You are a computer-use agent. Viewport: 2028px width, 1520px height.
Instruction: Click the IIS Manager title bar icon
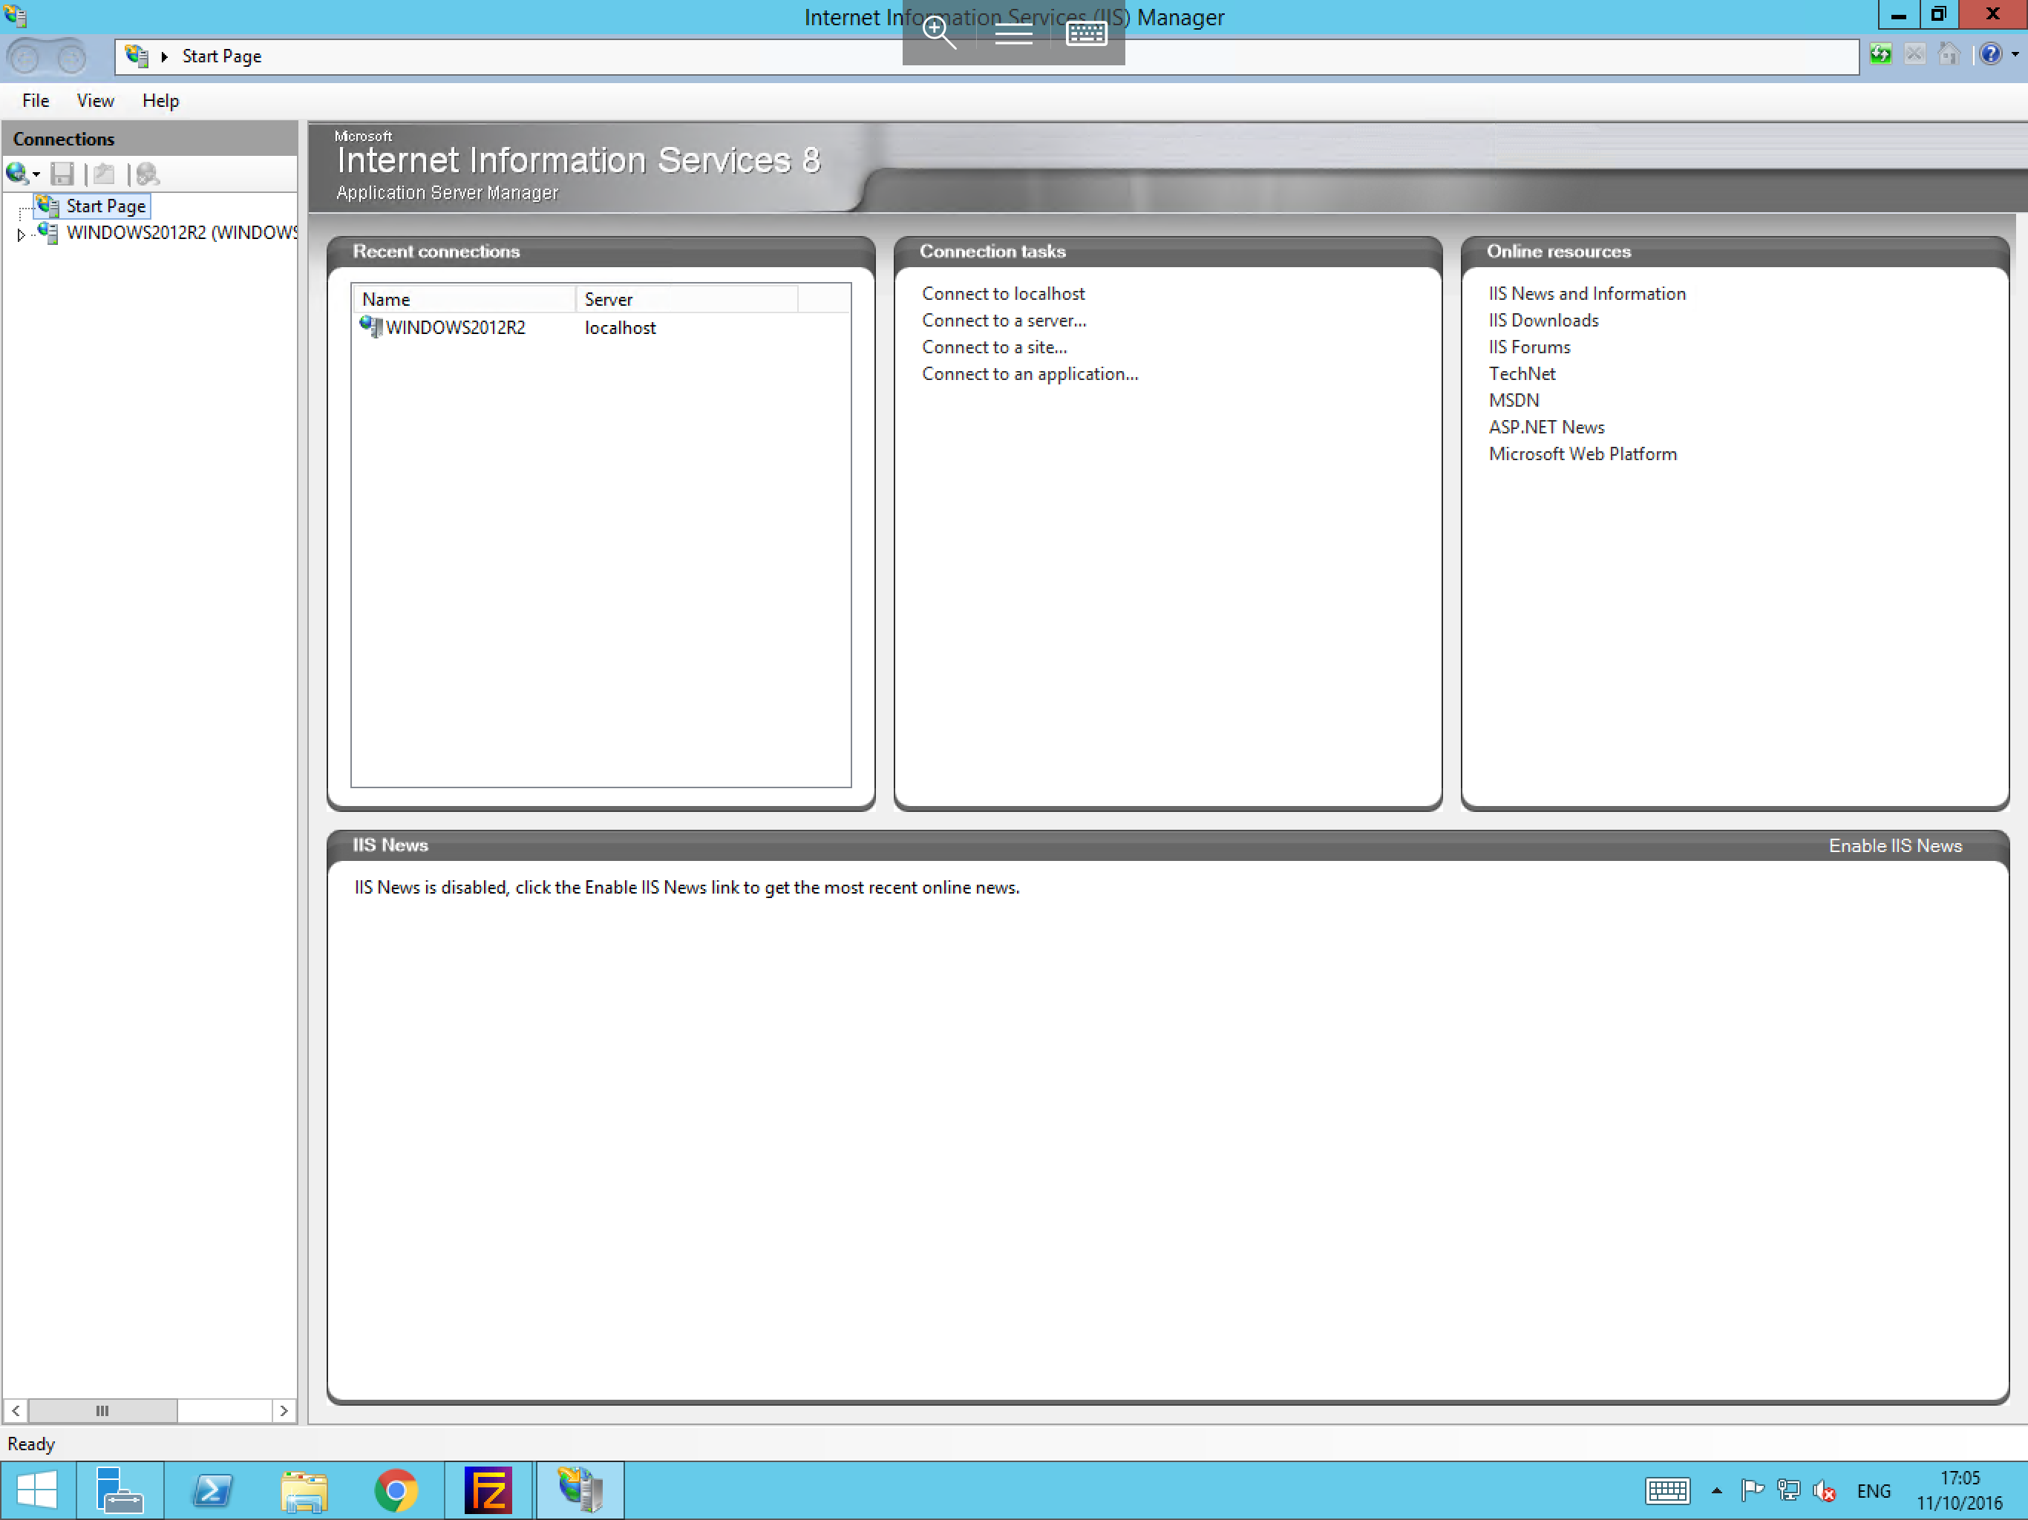(16, 15)
